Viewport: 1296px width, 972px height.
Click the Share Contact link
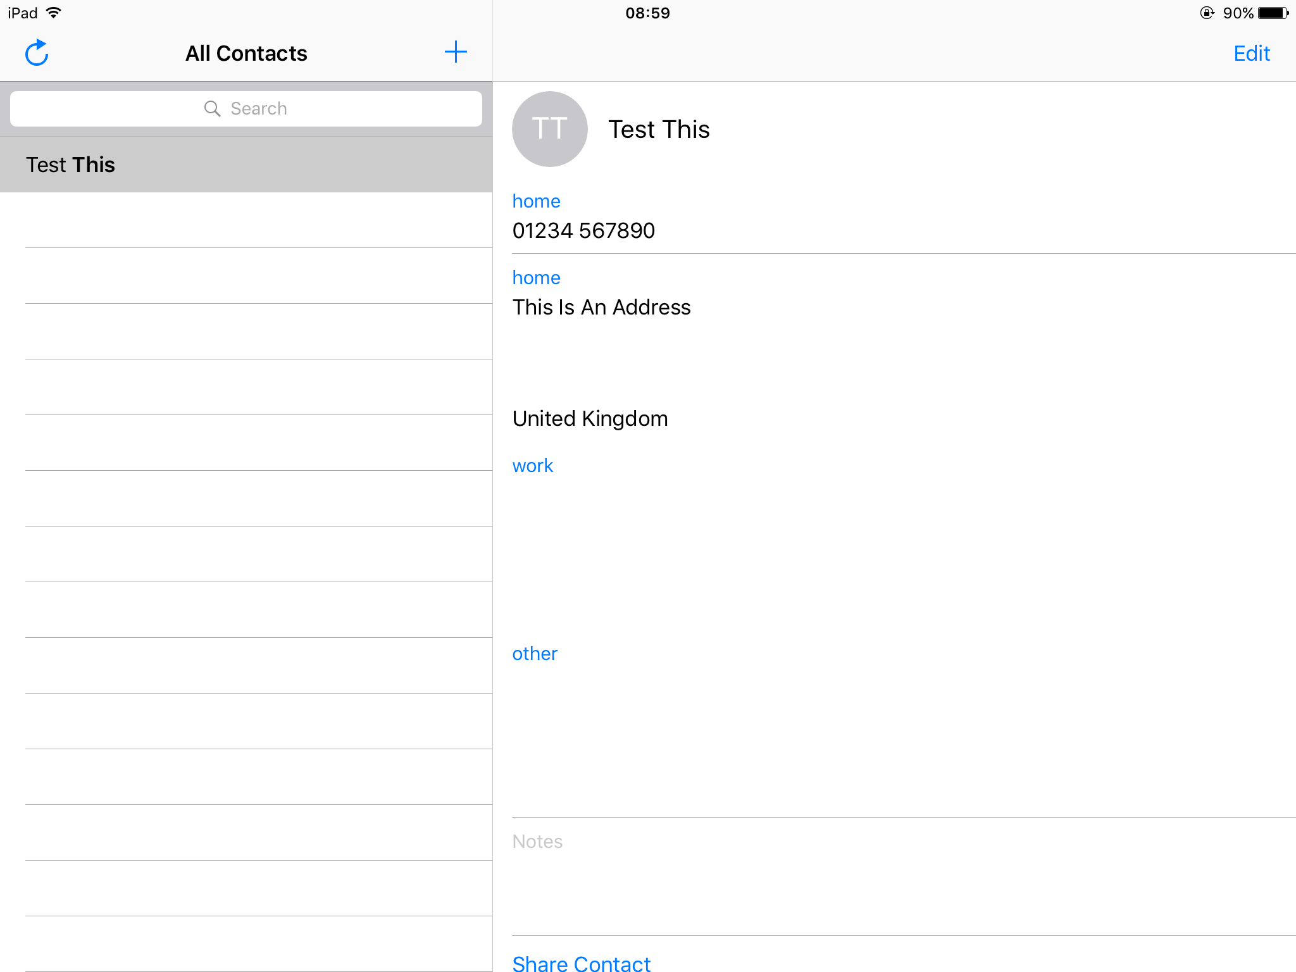point(581,963)
